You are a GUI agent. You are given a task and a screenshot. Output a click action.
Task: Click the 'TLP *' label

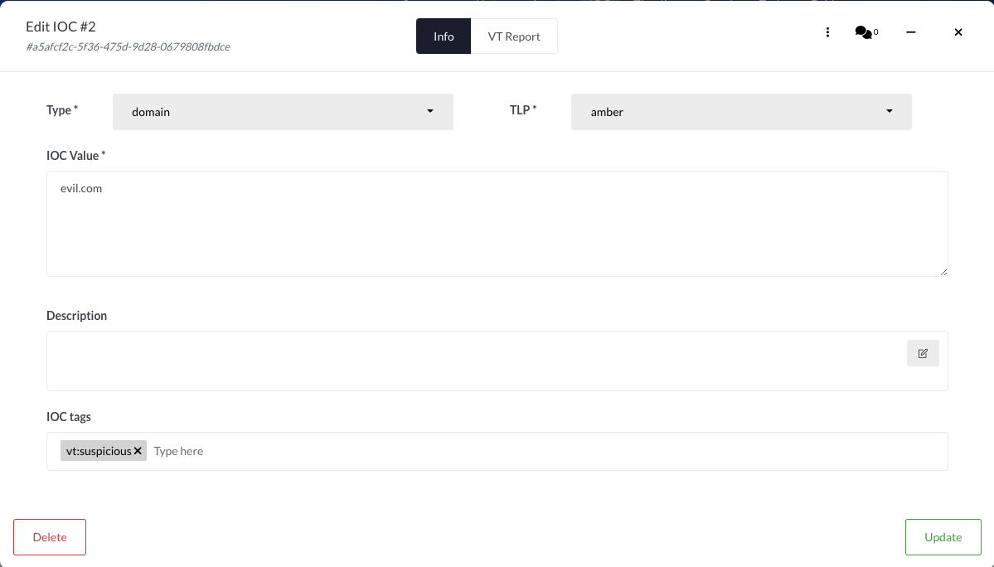coord(523,110)
